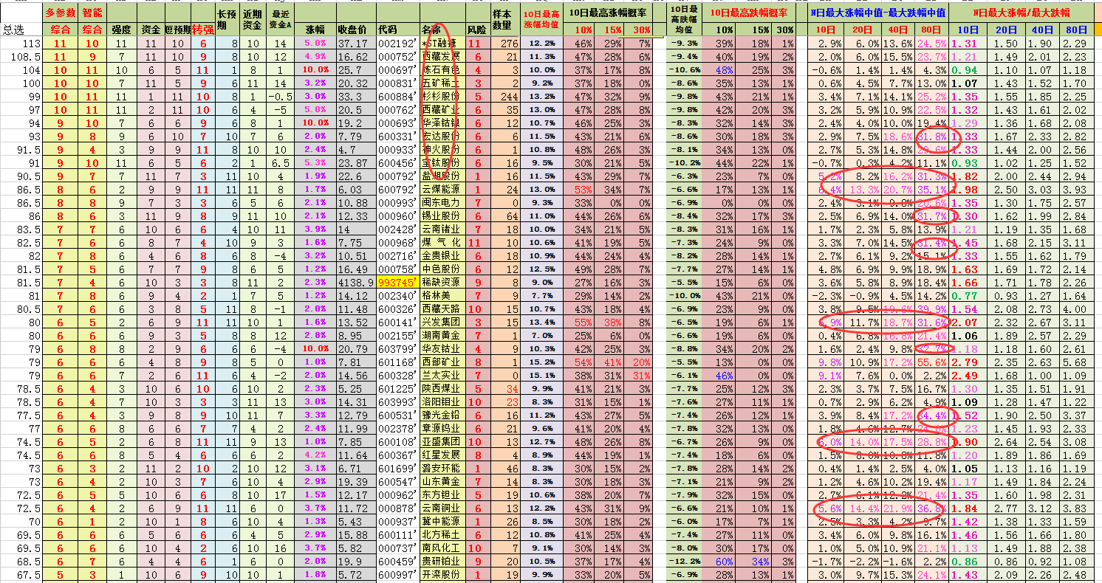Viewport: 1102px width, 583px height.
Task: Select the stock name 豫光金铅
Action: coord(442,415)
